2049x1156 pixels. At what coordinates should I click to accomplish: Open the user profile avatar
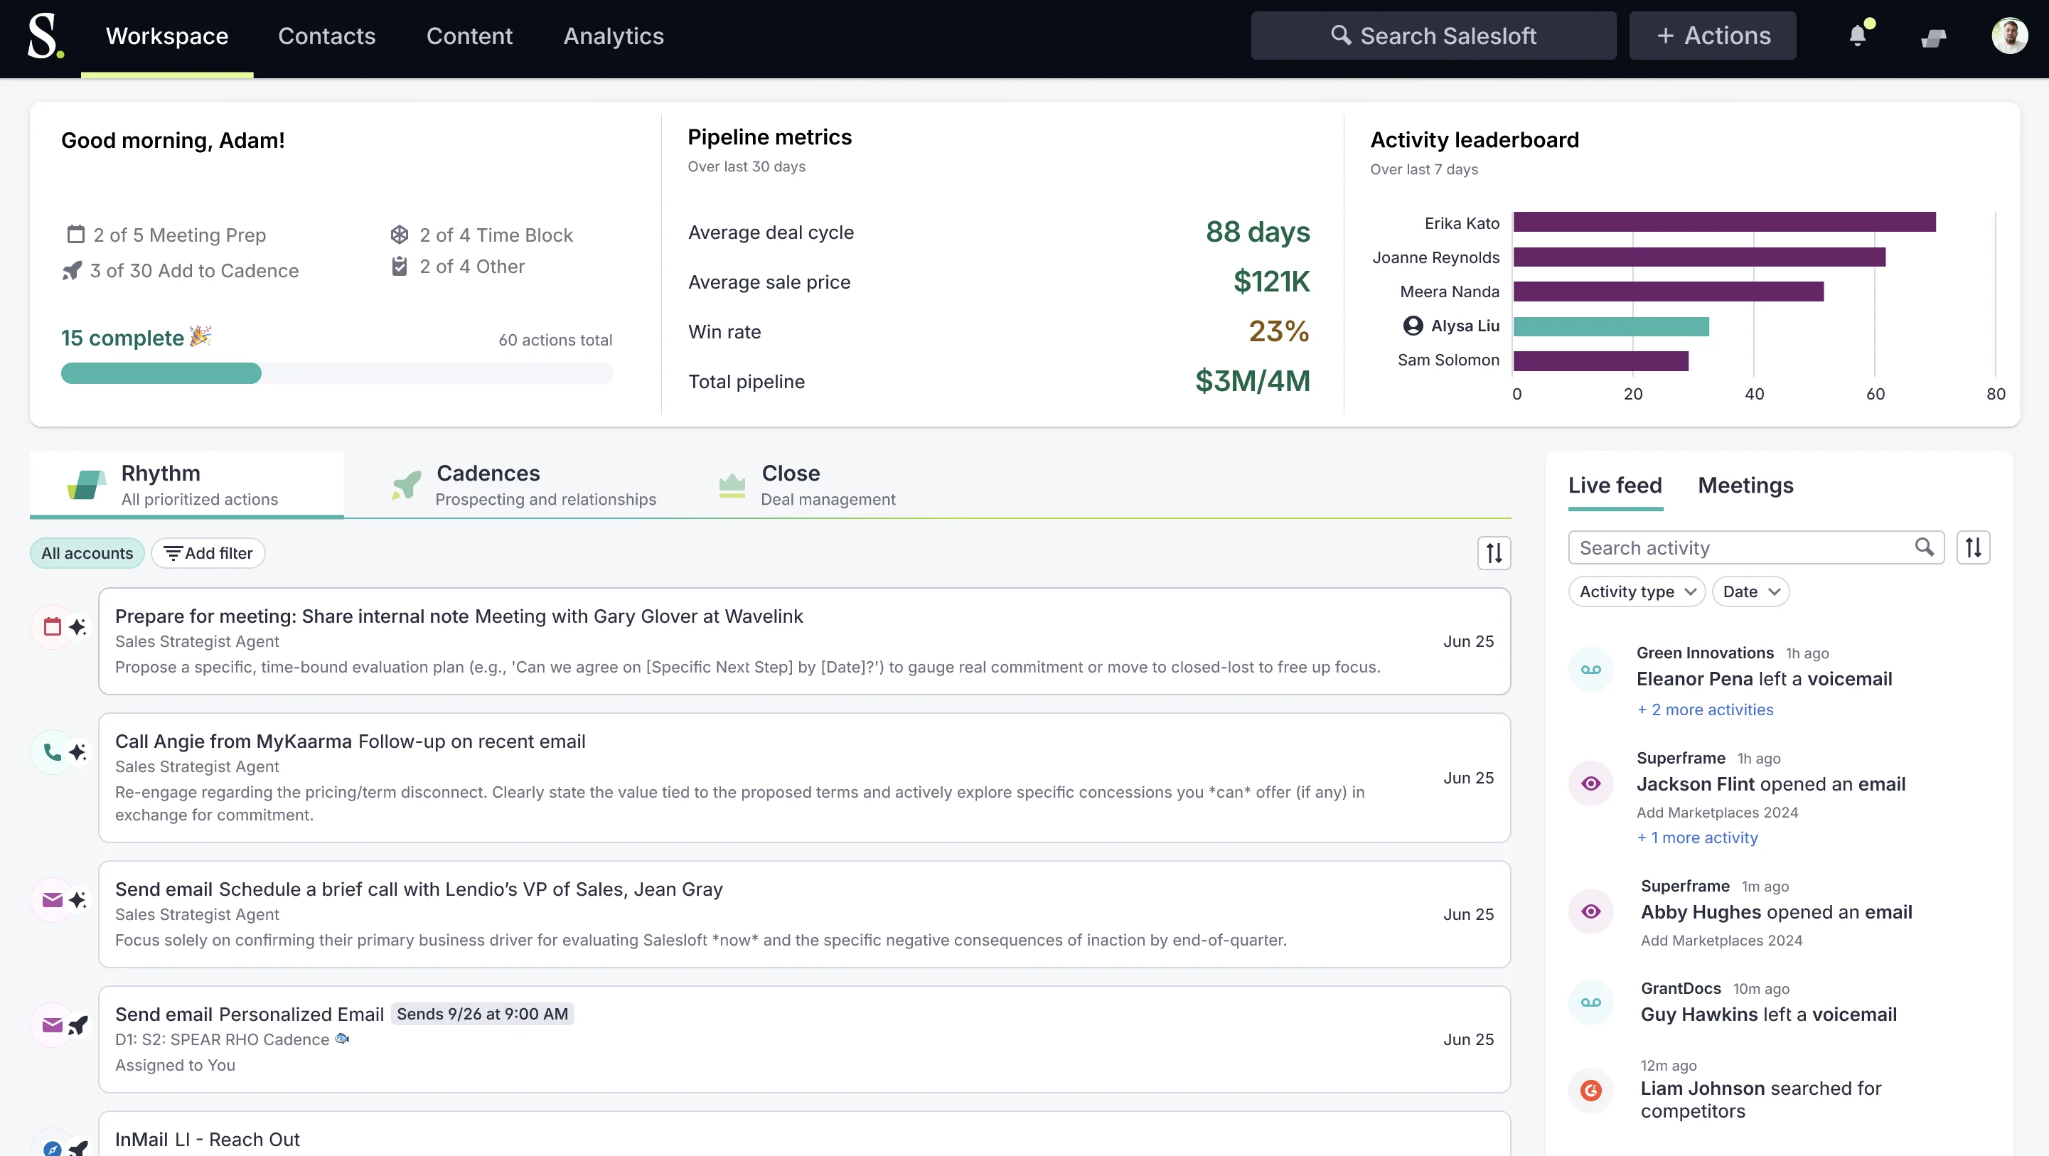pyautogui.click(x=2009, y=36)
